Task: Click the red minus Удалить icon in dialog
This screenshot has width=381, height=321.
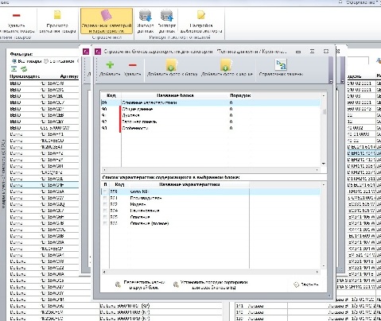Action: 132,65
